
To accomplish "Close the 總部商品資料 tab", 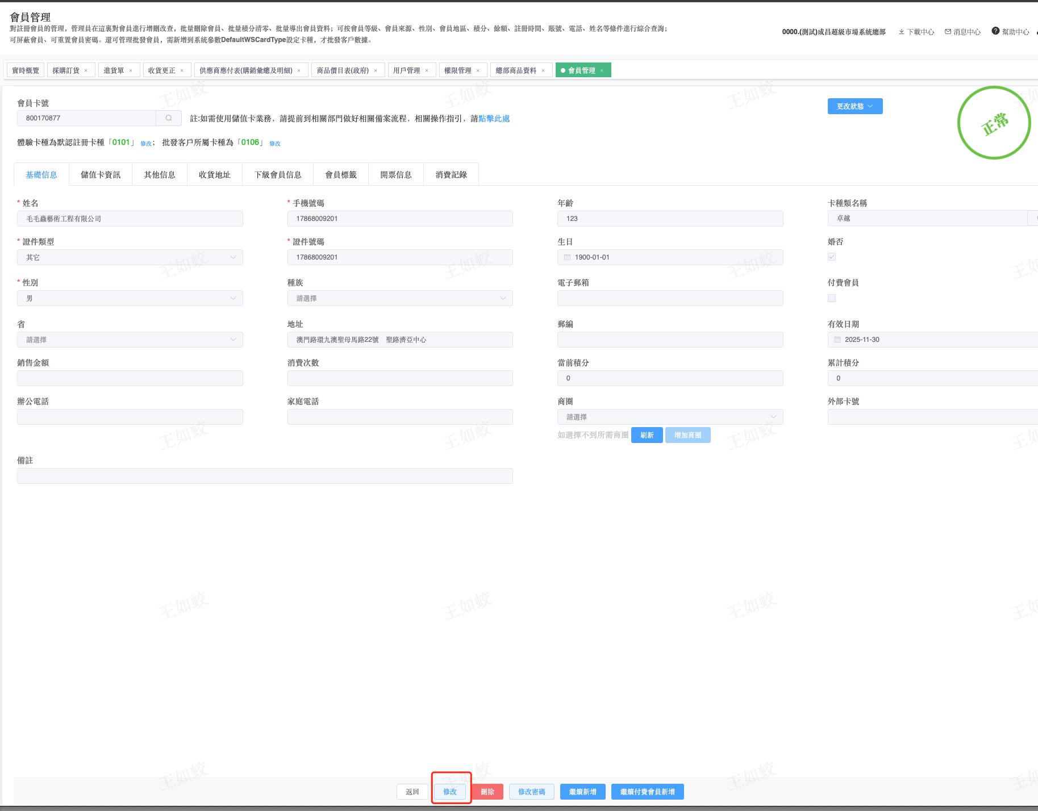I will 543,71.
